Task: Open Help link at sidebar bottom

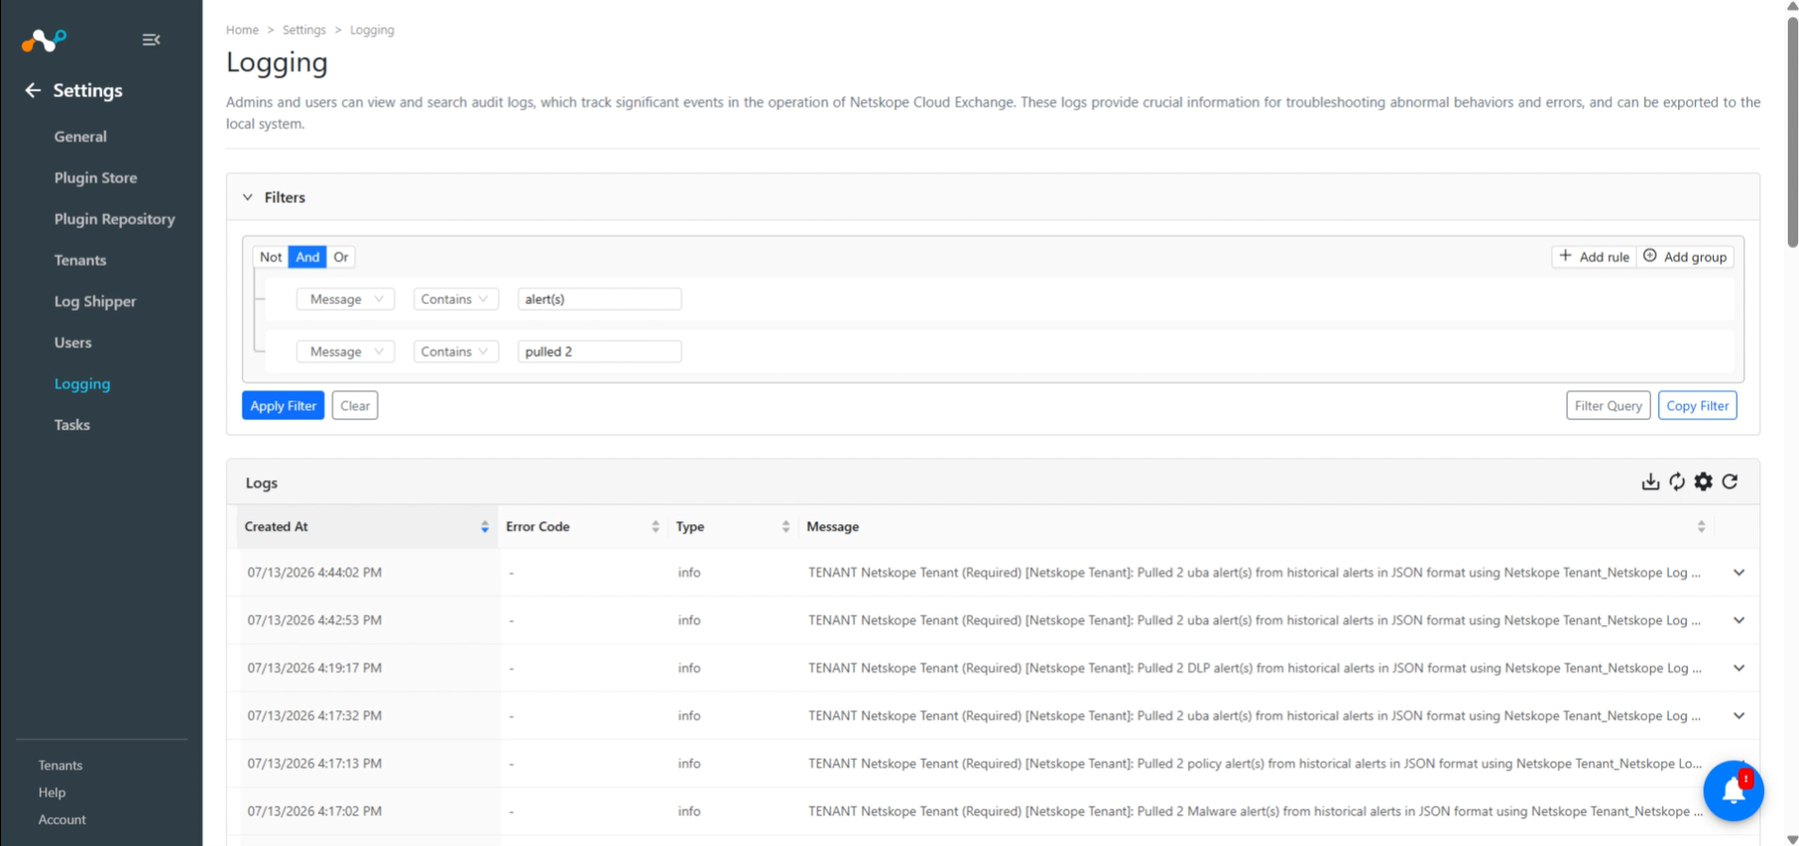Action: 52,793
